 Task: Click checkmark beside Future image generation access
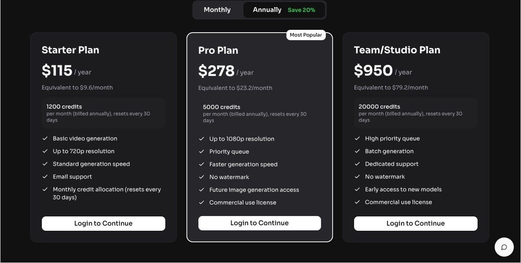(x=201, y=190)
